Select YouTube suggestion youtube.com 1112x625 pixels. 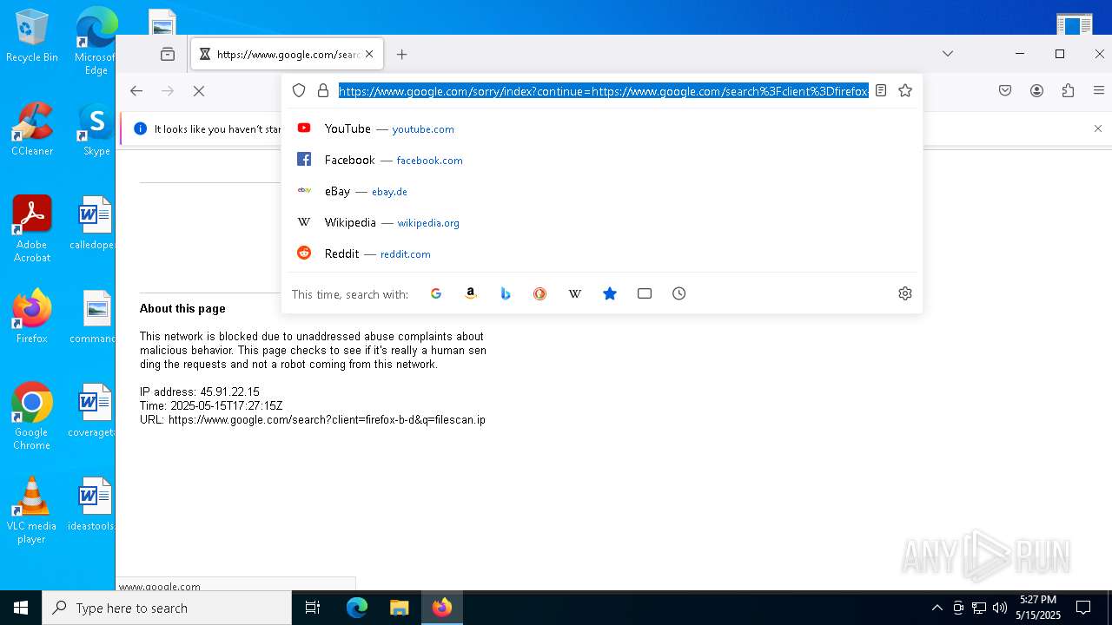pyautogui.click(x=602, y=128)
